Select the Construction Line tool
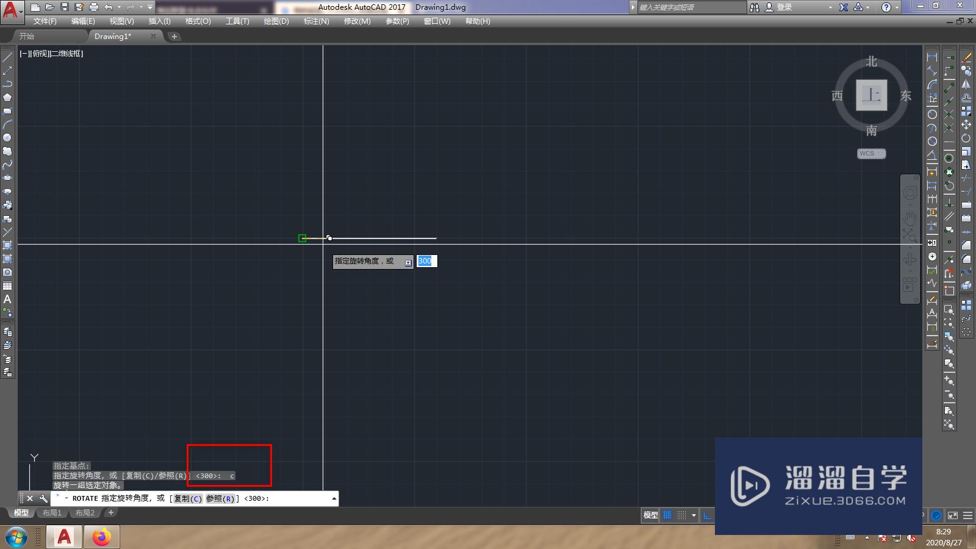Image resolution: width=976 pixels, height=549 pixels. pos(7,70)
